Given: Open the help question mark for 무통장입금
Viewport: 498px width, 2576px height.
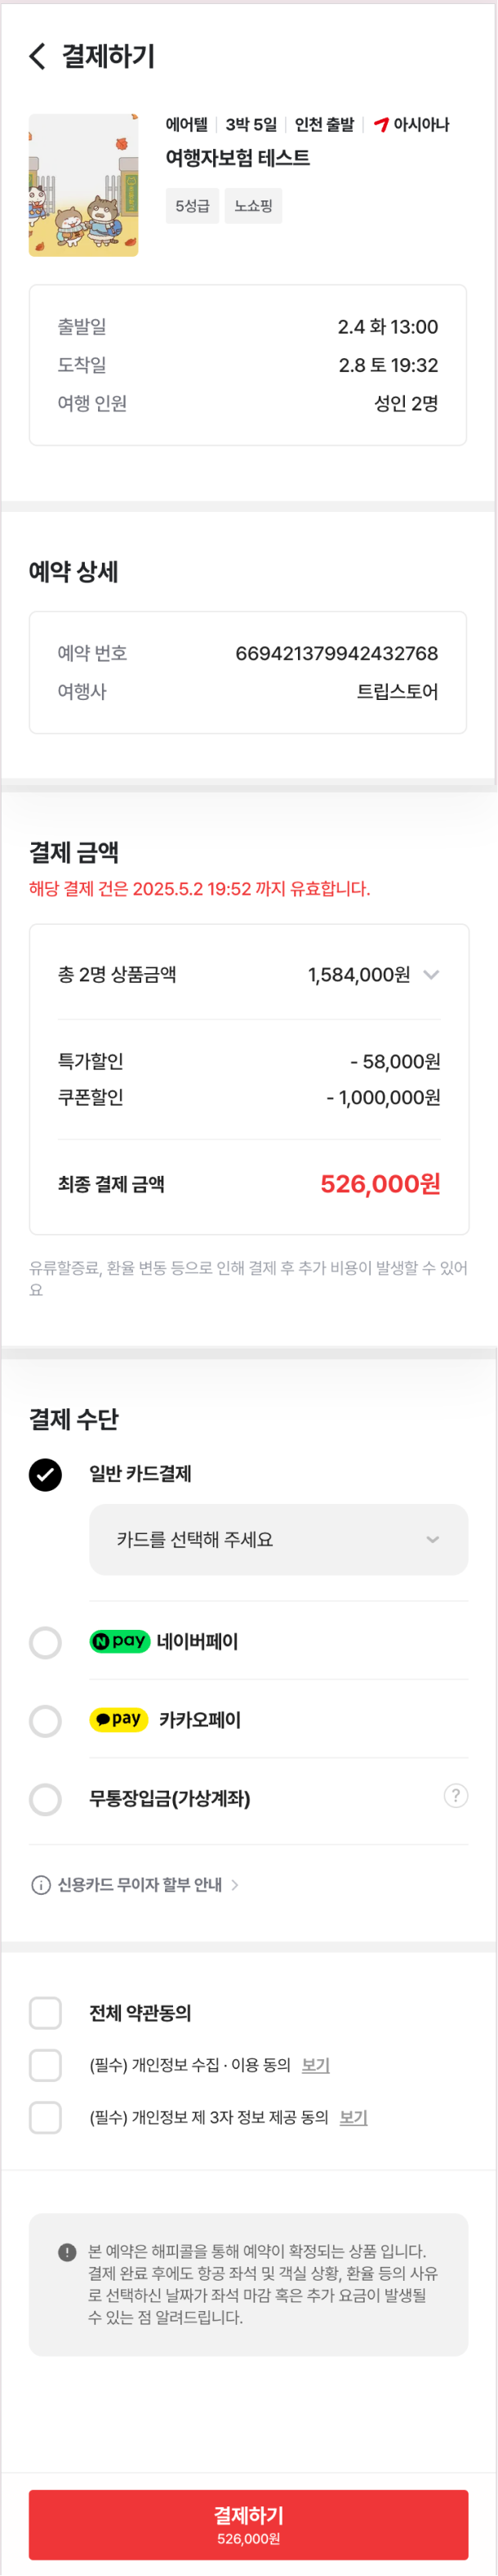Looking at the screenshot, I should point(455,1796).
